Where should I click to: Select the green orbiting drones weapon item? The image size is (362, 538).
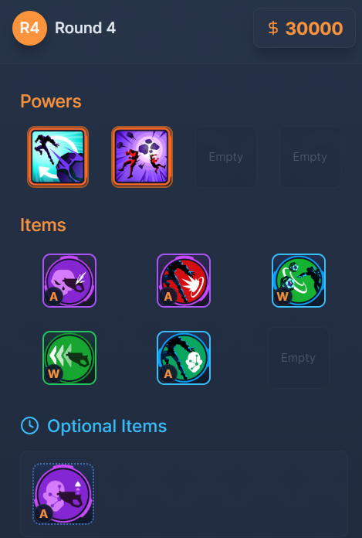pyautogui.click(x=298, y=281)
